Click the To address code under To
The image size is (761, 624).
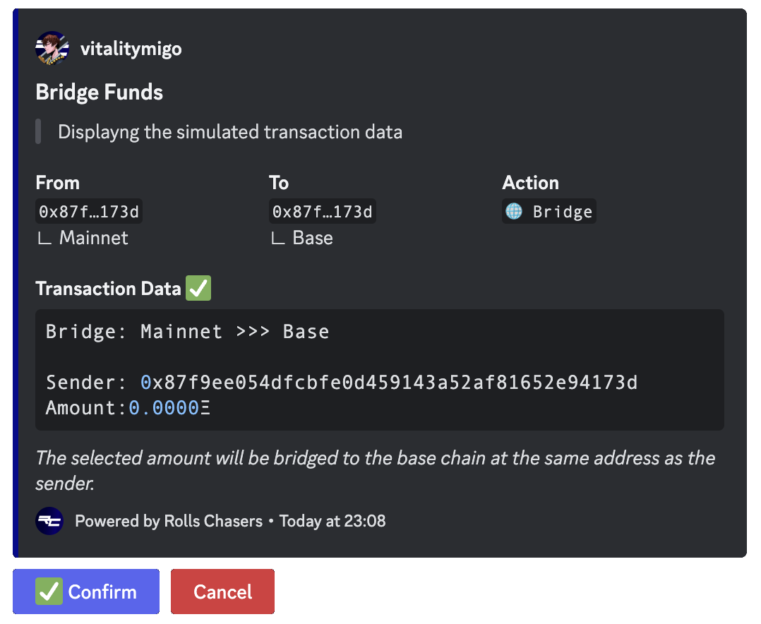click(323, 212)
